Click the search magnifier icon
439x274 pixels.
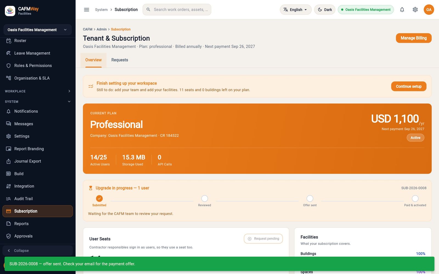coord(148,10)
